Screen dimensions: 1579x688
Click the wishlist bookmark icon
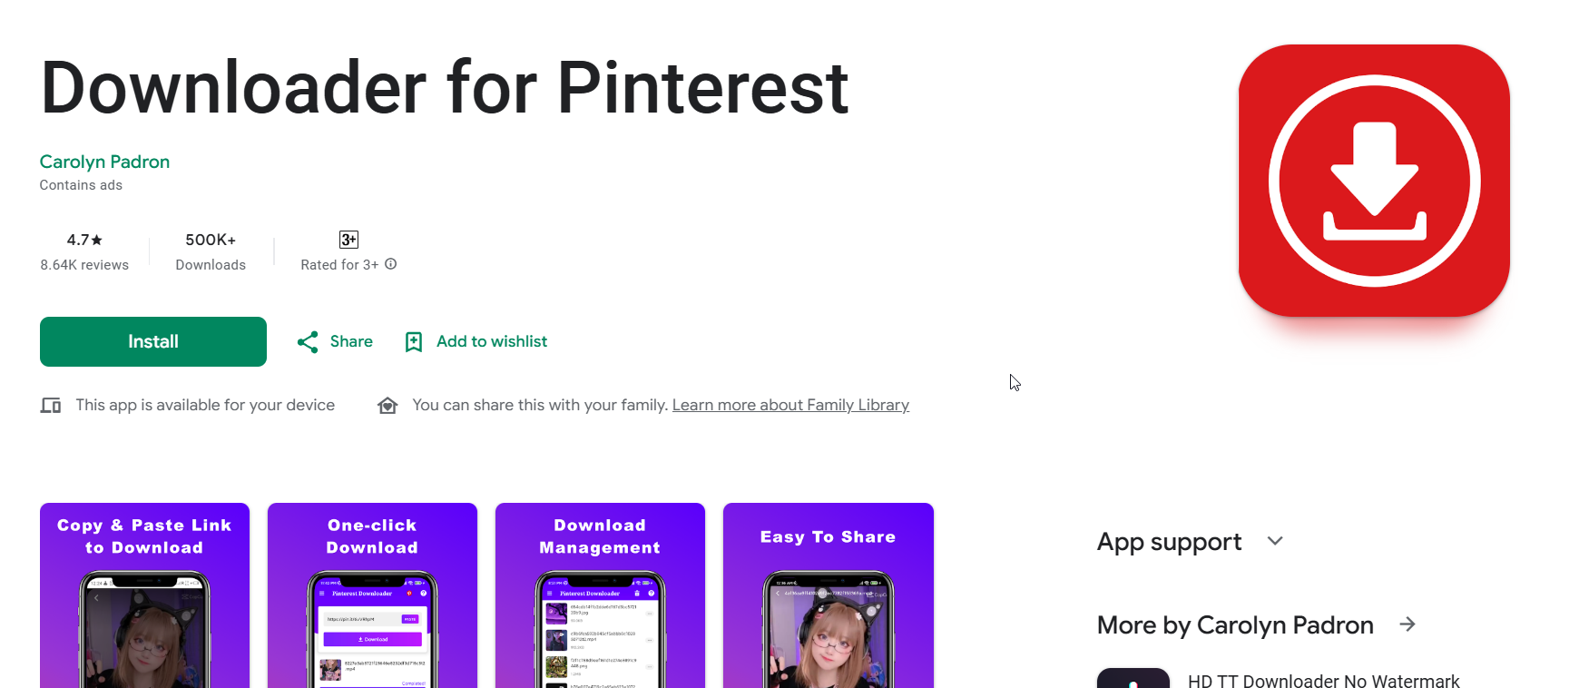(x=414, y=342)
